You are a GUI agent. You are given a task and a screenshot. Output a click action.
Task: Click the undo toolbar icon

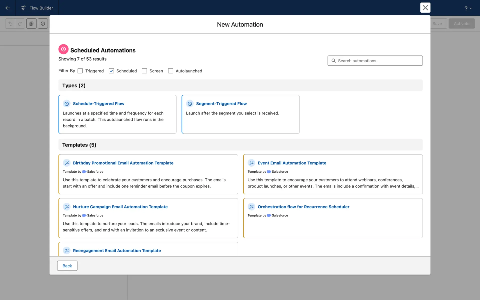pyautogui.click(x=10, y=24)
